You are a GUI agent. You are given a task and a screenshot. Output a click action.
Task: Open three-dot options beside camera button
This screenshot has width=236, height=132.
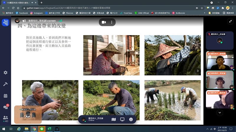112,22
